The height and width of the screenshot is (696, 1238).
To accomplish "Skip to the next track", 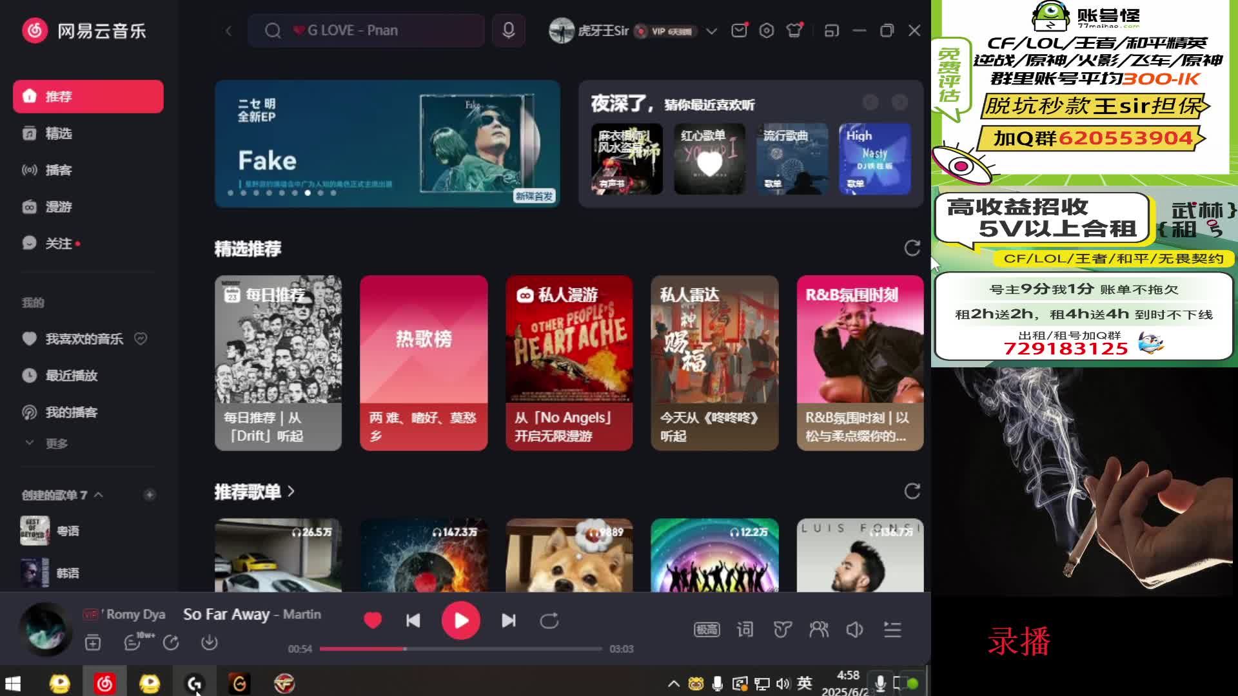I will tap(509, 621).
